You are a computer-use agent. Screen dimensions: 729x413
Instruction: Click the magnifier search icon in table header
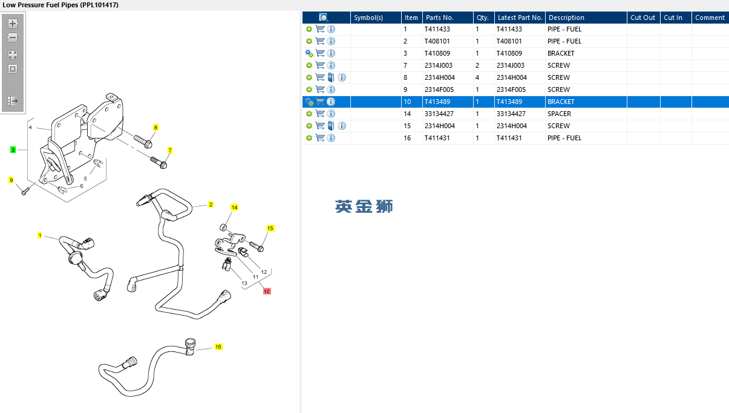324,18
